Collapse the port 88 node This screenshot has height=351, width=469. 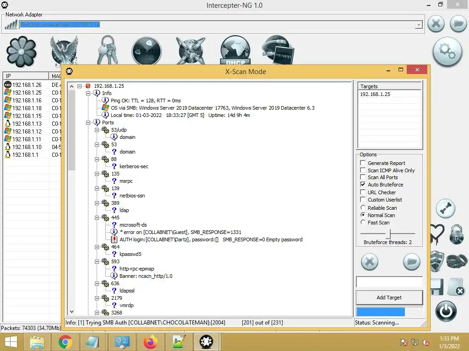97,160
